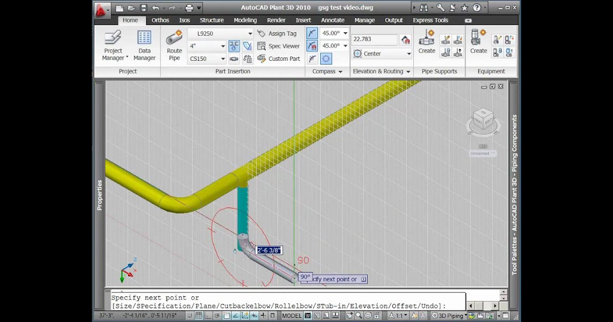The height and width of the screenshot is (322, 613).
Task: Open the upper 45.00° angle dropdown
Action: (345, 33)
